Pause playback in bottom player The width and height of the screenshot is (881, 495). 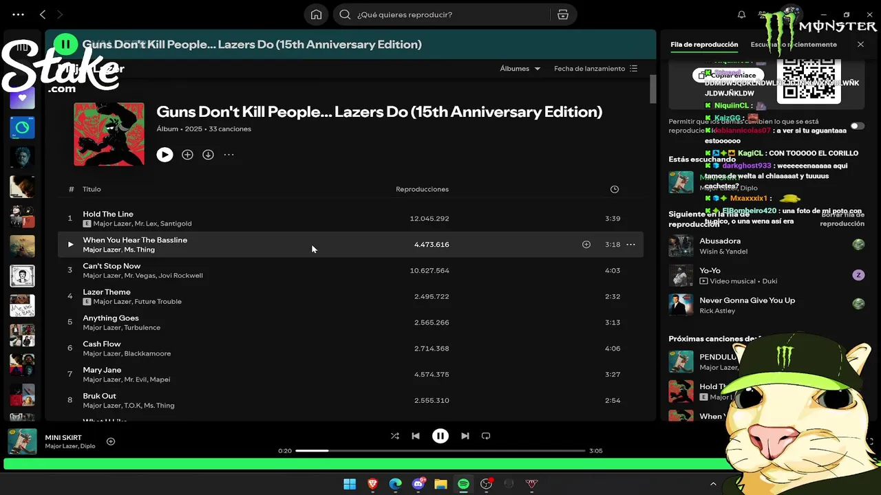point(440,436)
